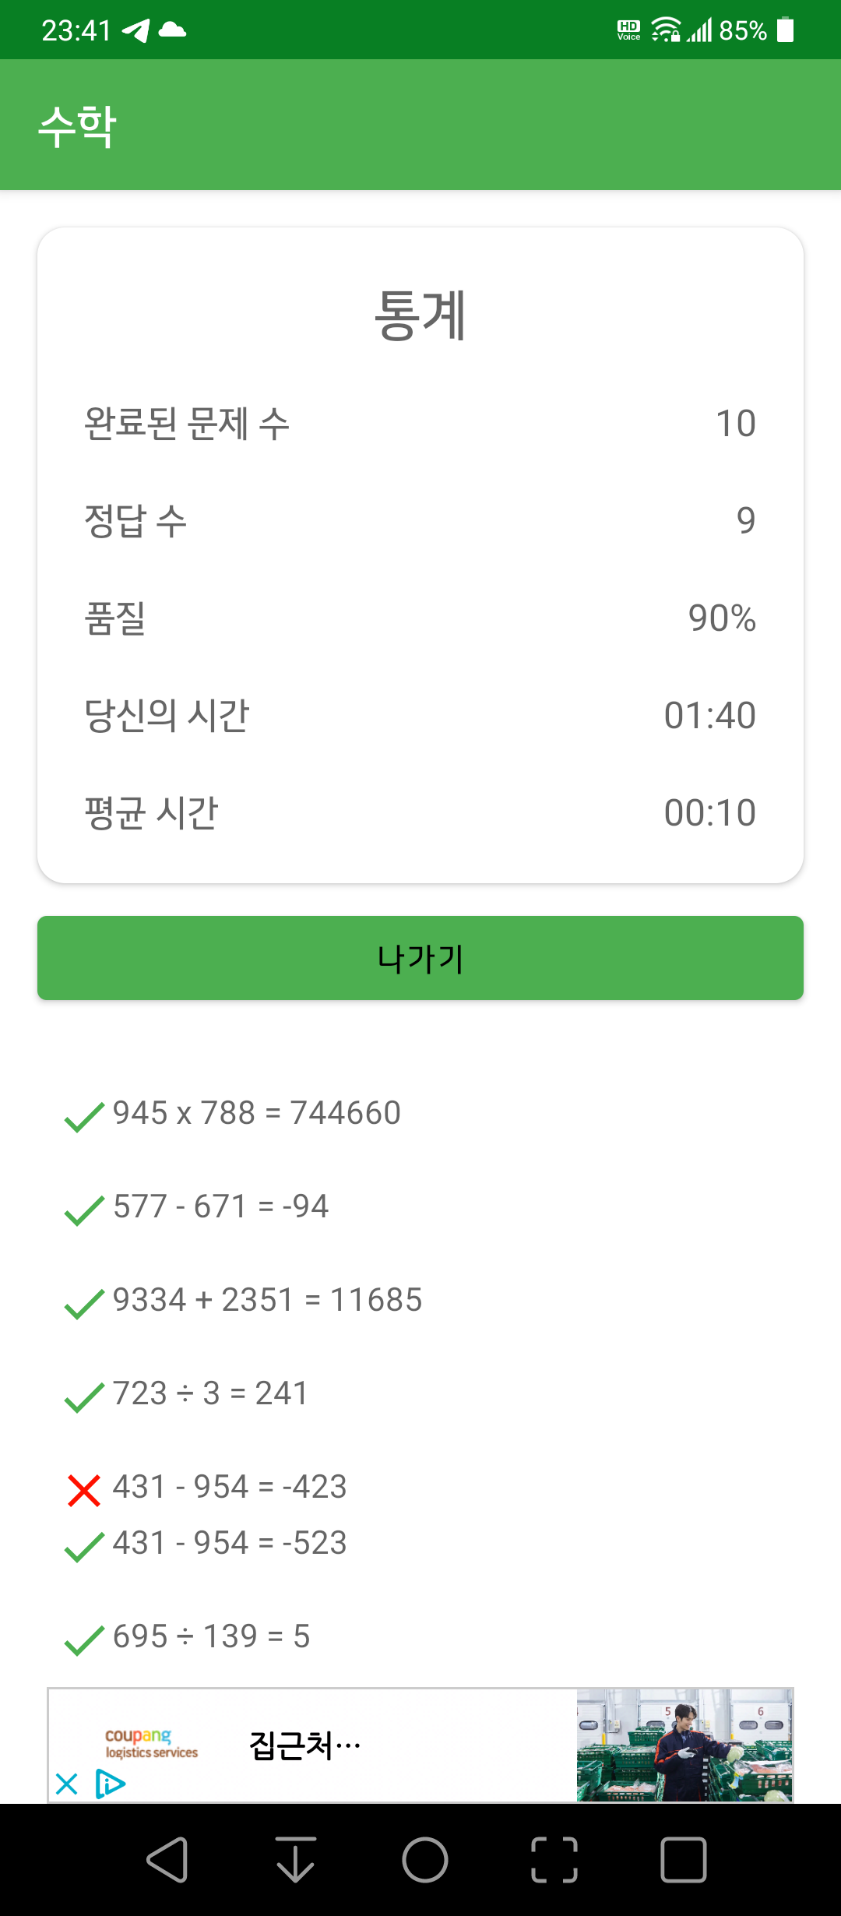Tap the 수학 app title
The width and height of the screenshot is (841, 1916).
[77, 125]
